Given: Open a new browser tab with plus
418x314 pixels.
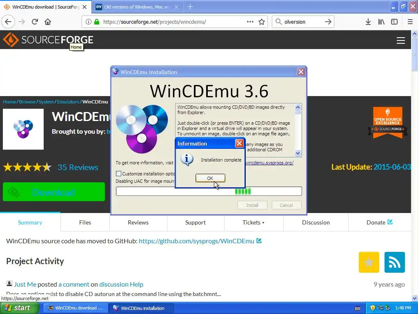Looking at the screenshot, I should (190, 7).
